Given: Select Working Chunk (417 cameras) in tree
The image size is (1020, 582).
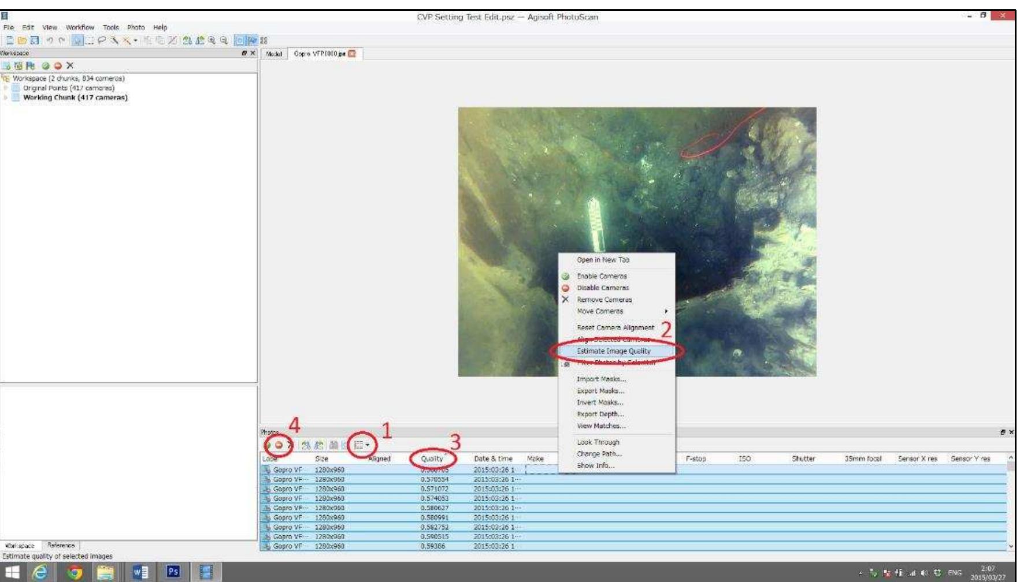Looking at the screenshot, I should point(75,98).
